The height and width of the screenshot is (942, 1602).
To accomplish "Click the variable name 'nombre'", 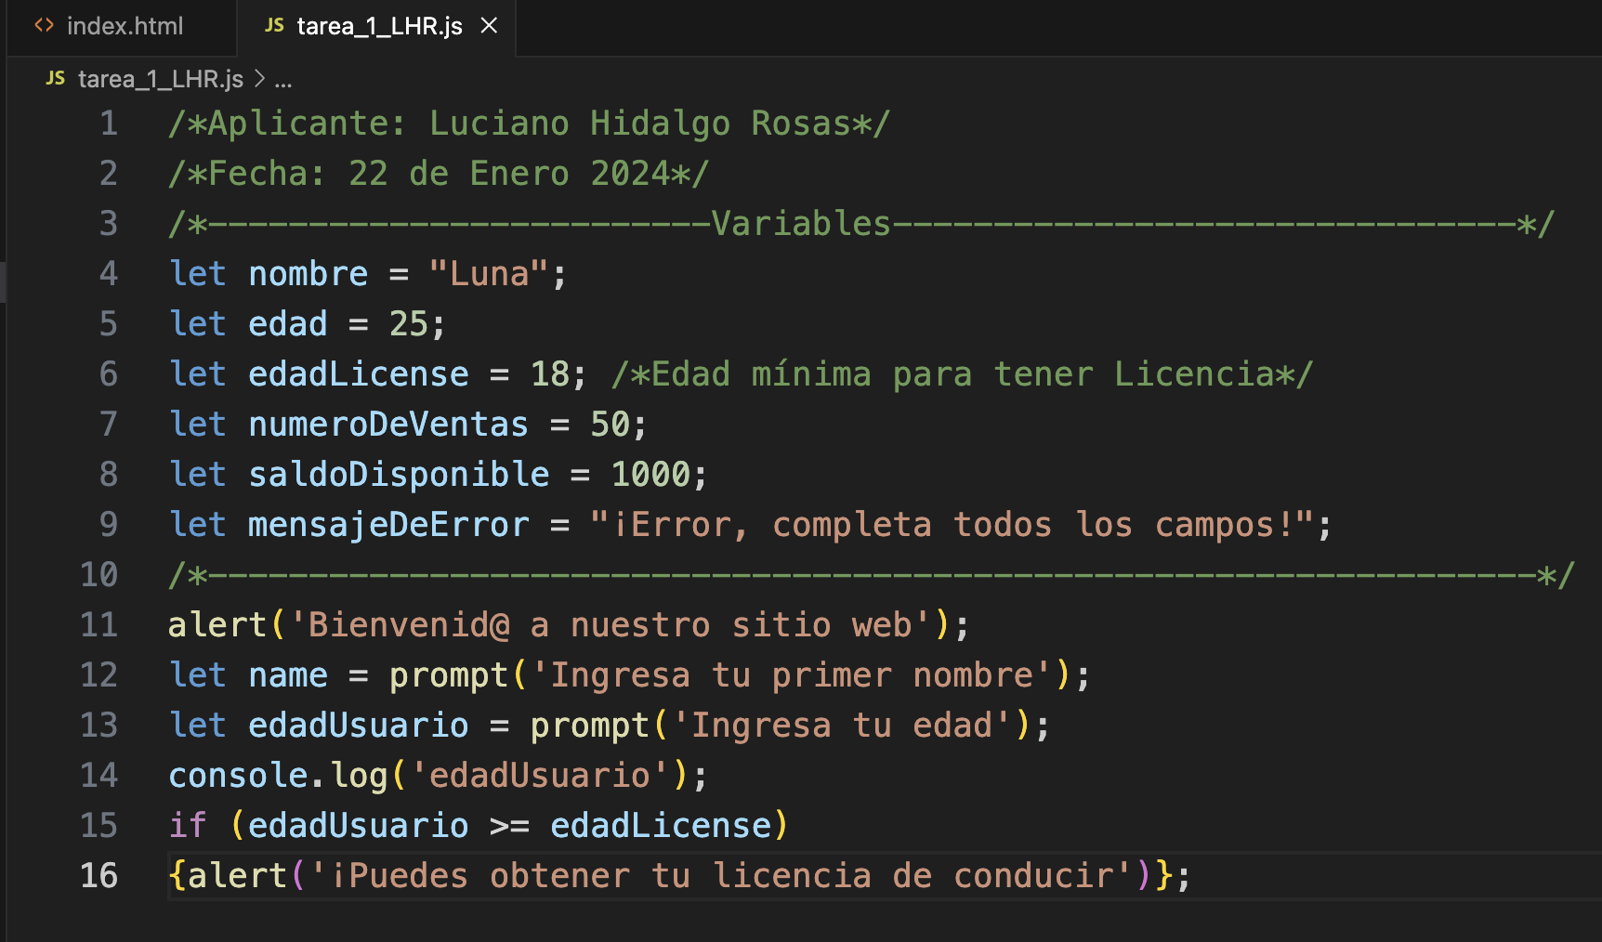I will click(x=309, y=274).
